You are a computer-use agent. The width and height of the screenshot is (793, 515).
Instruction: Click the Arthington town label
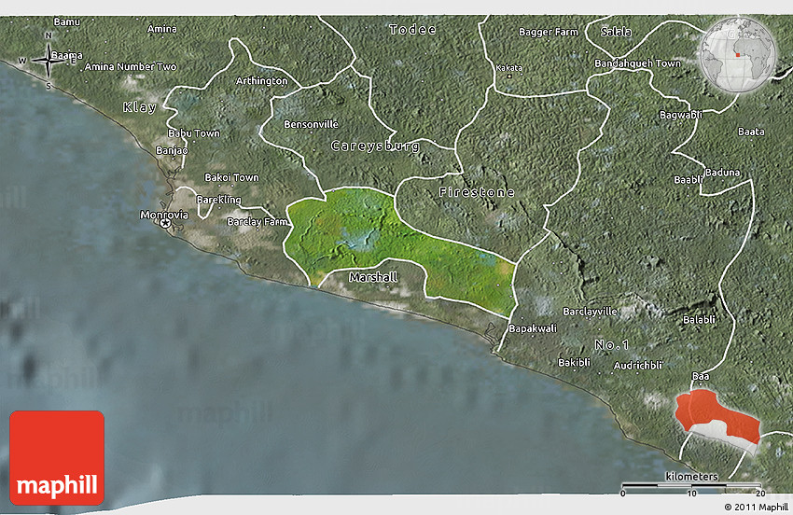point(262,81)
